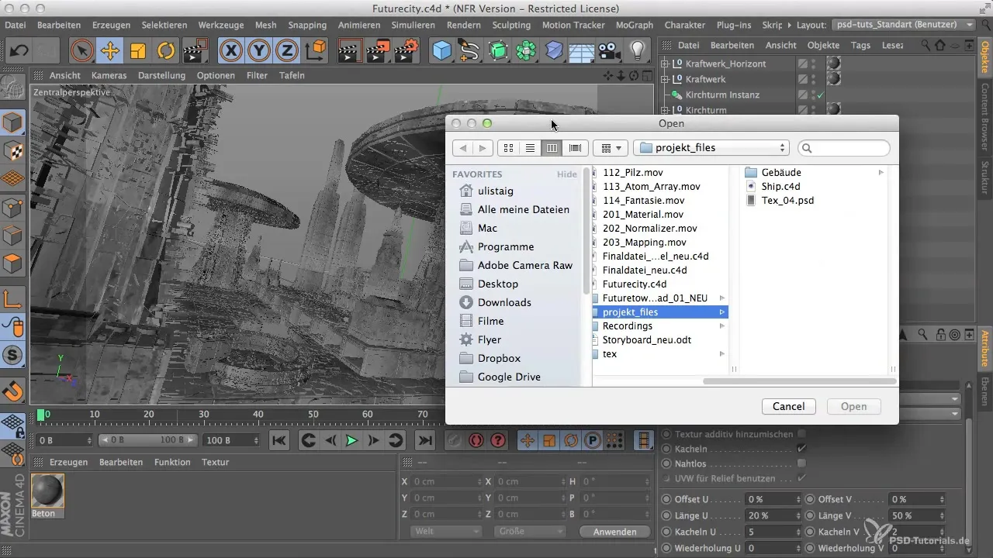Click the question mark key button
Viewport: 993px width, 558px height.
(498, 440)
